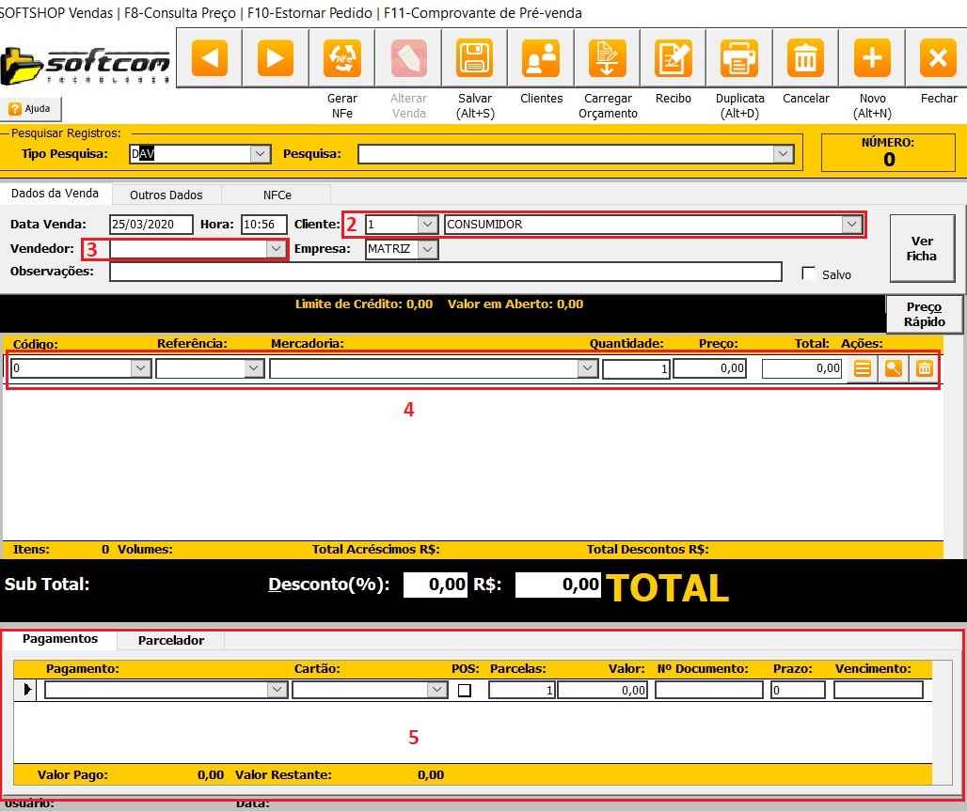Open the Clientes icon in toolbar
This screenshot has width=967, height=811.
click(541, 59)
